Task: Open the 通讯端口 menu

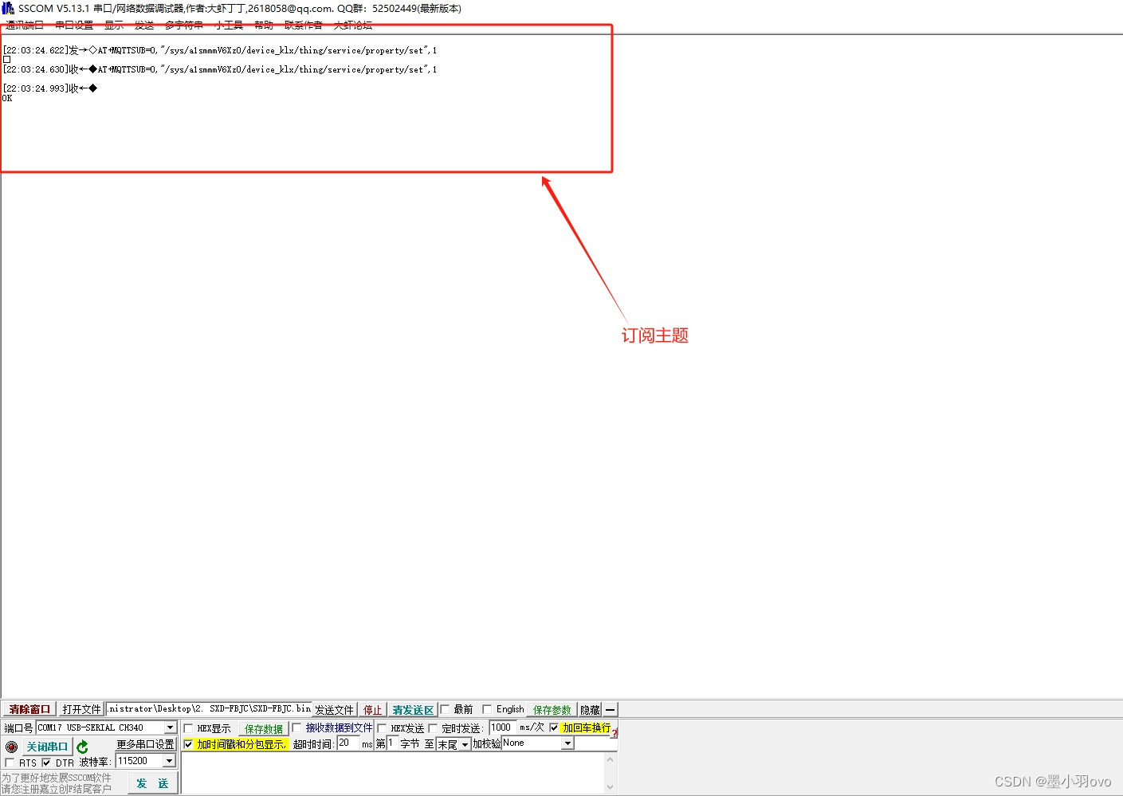Action: [25, 25]
